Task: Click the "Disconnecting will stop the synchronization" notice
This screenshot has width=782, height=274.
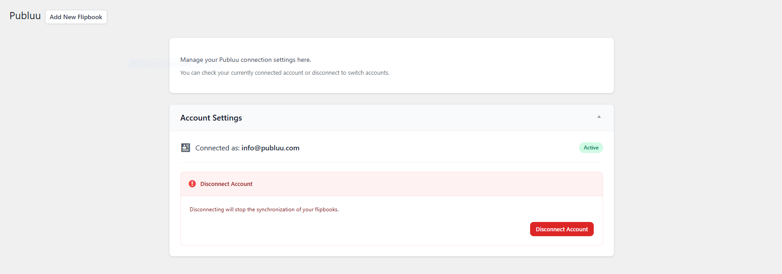Action: [263, 210]
